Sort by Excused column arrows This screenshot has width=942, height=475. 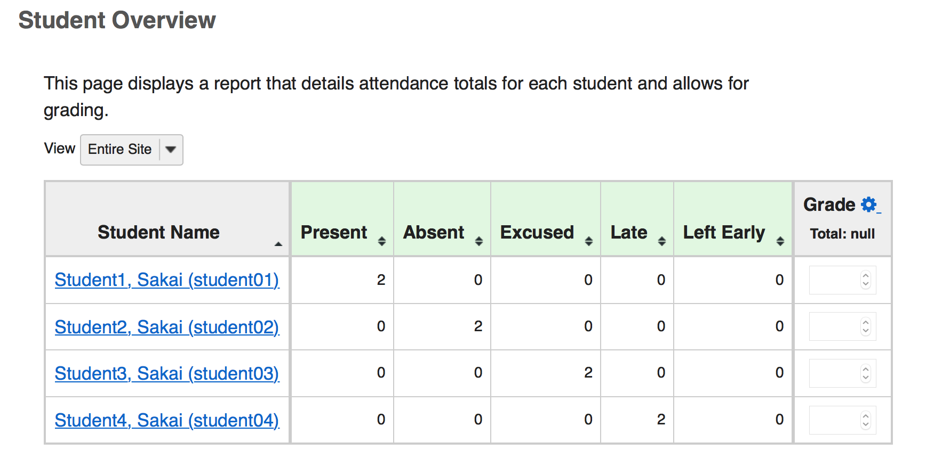click(x=589, y=241)
